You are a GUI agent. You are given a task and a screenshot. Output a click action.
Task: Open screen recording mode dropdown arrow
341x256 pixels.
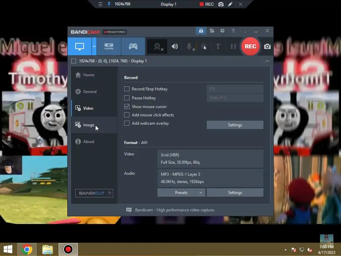point(94,46)
